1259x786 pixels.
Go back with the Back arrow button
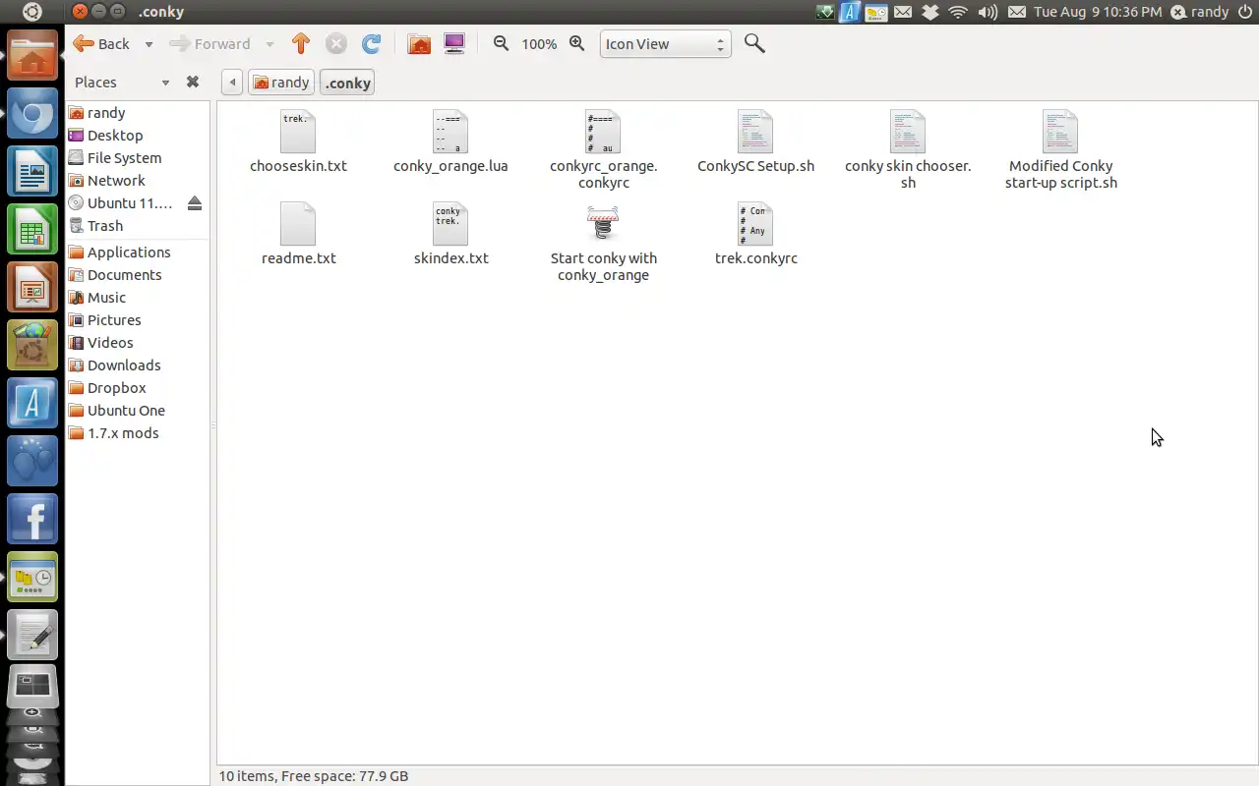(x=101, y=43)
